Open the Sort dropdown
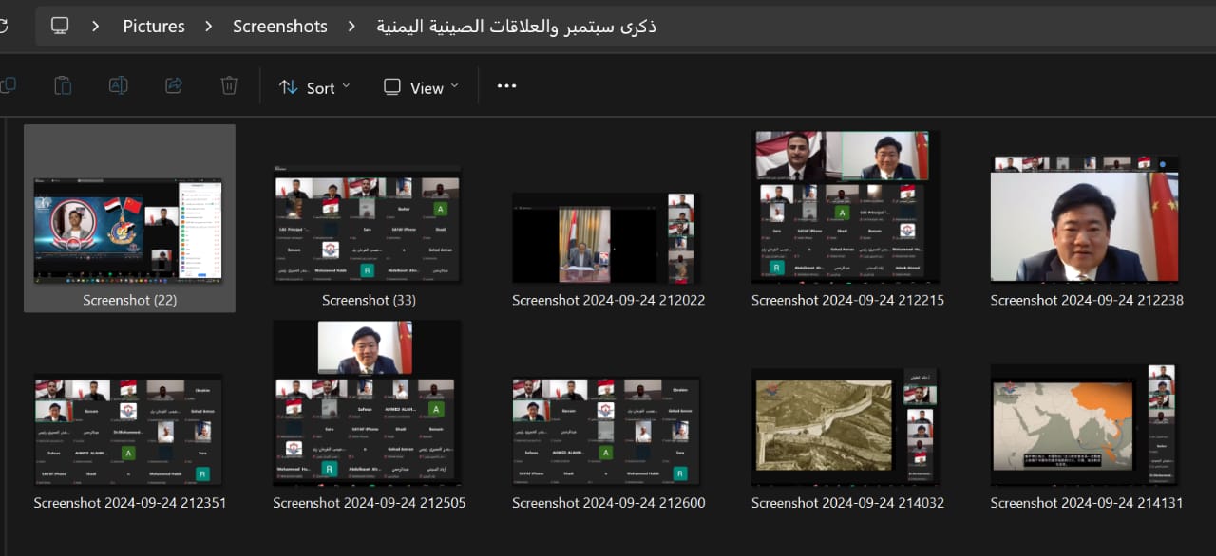Screen dimensions: 1216x556 (x=314, y=87)
